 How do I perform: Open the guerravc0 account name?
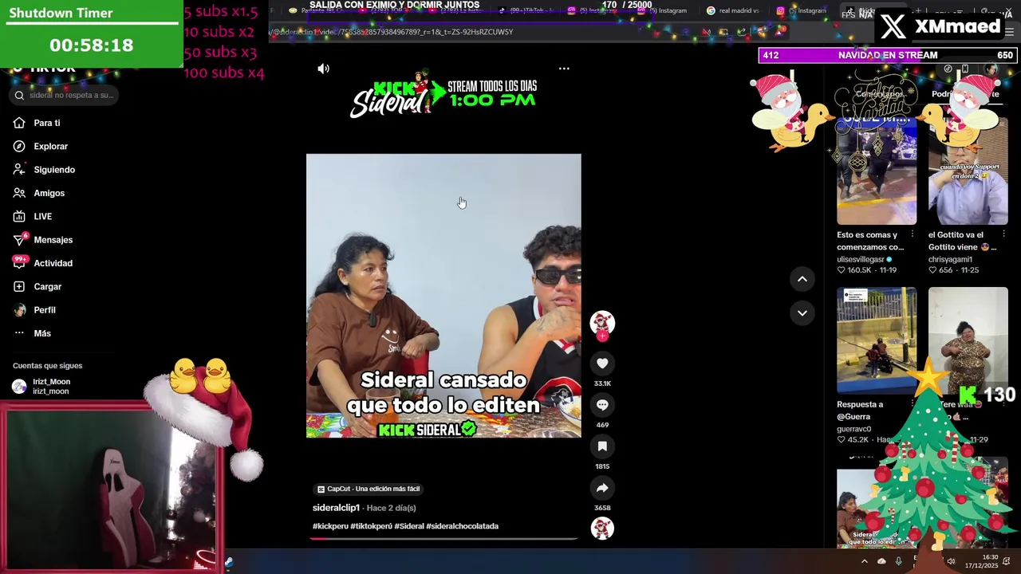[854, 429]
